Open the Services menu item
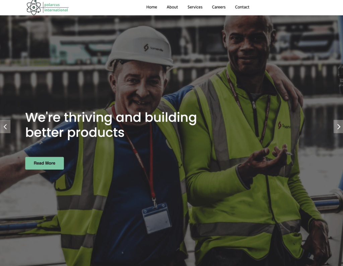 195,7
